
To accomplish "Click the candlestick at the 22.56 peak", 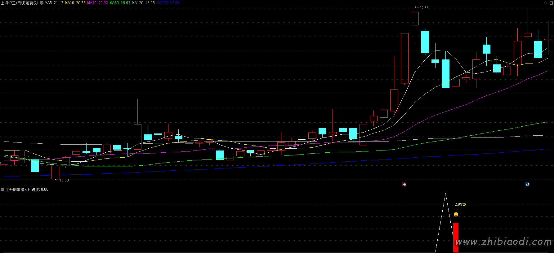I will click(415, 19).
